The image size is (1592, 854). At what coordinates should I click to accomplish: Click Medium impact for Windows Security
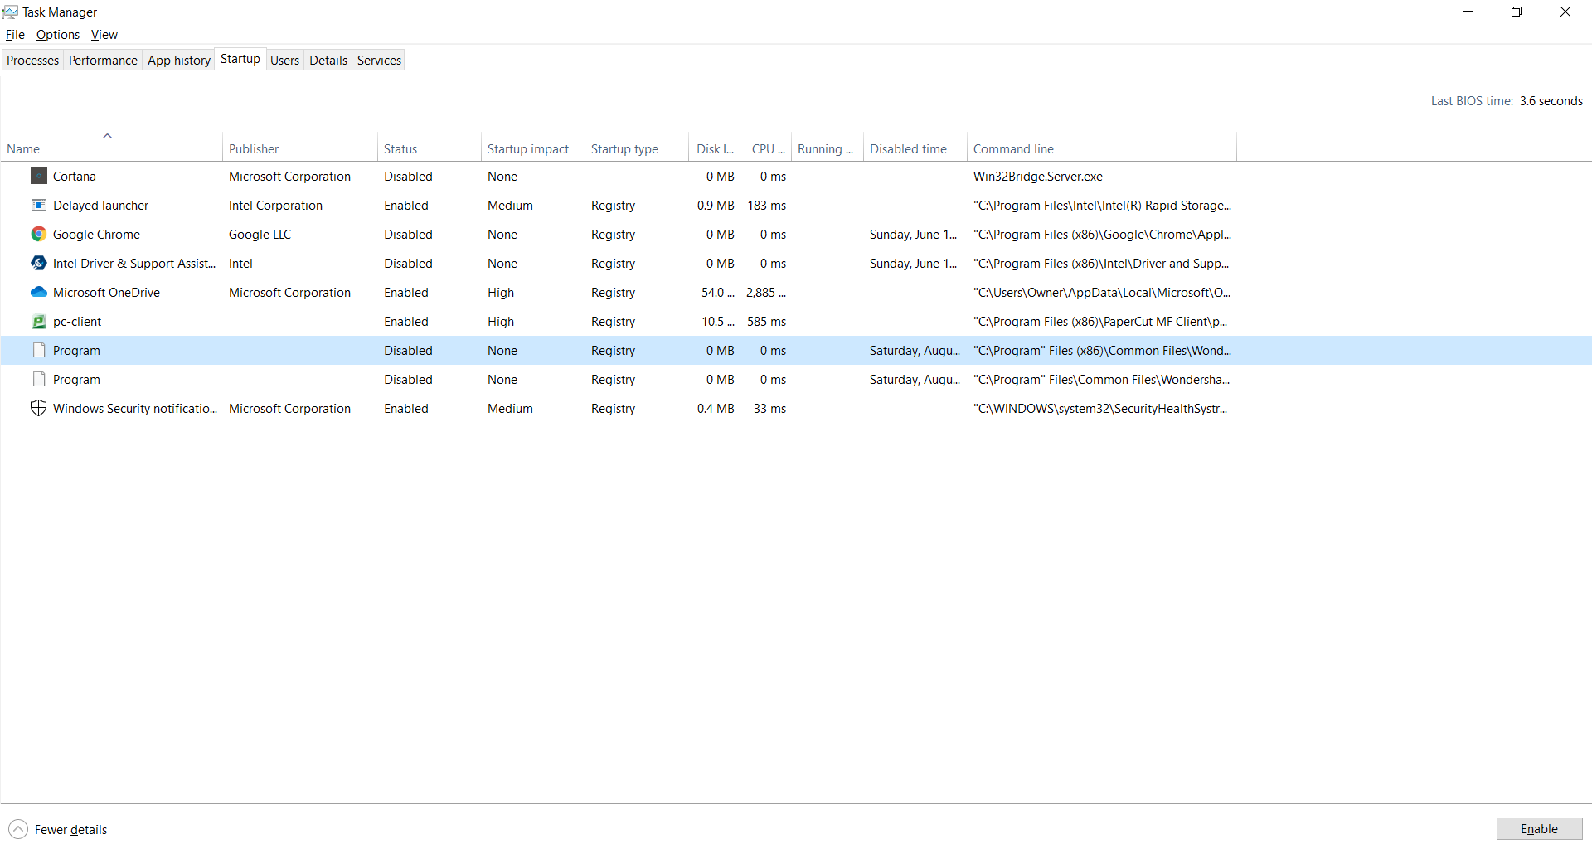[x=510, y=408]
